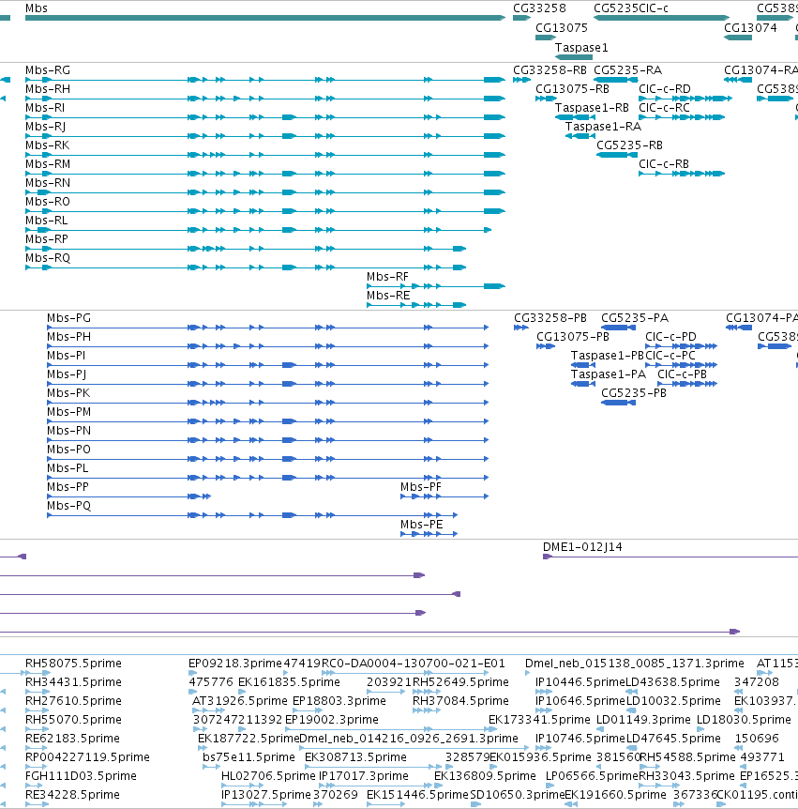Viewport: 798px width, 809px height.
Task: Select transcript Mbs-RF
Action: point(387,277)
